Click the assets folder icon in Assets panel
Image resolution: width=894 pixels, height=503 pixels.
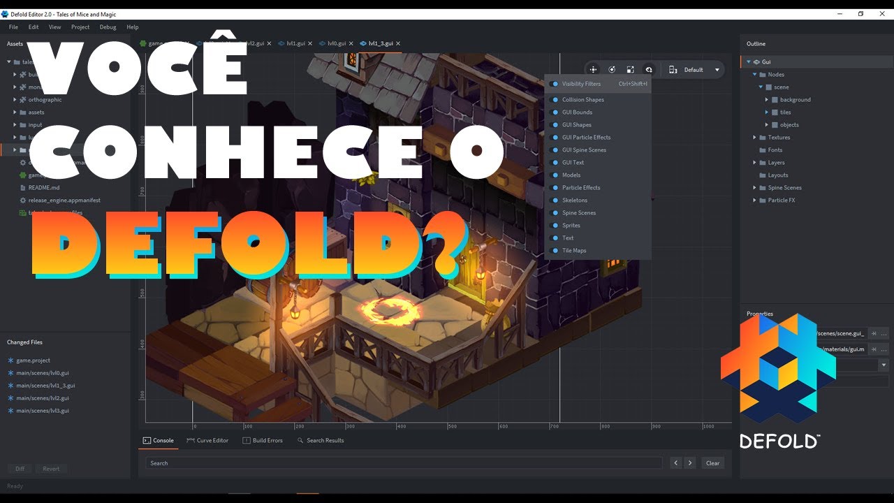click(x=23, y=112)
